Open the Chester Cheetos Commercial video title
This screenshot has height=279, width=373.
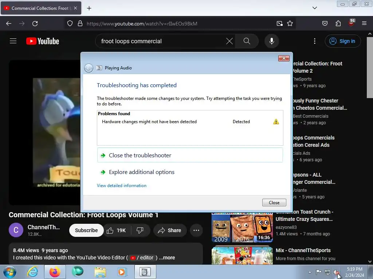(320, 104)
